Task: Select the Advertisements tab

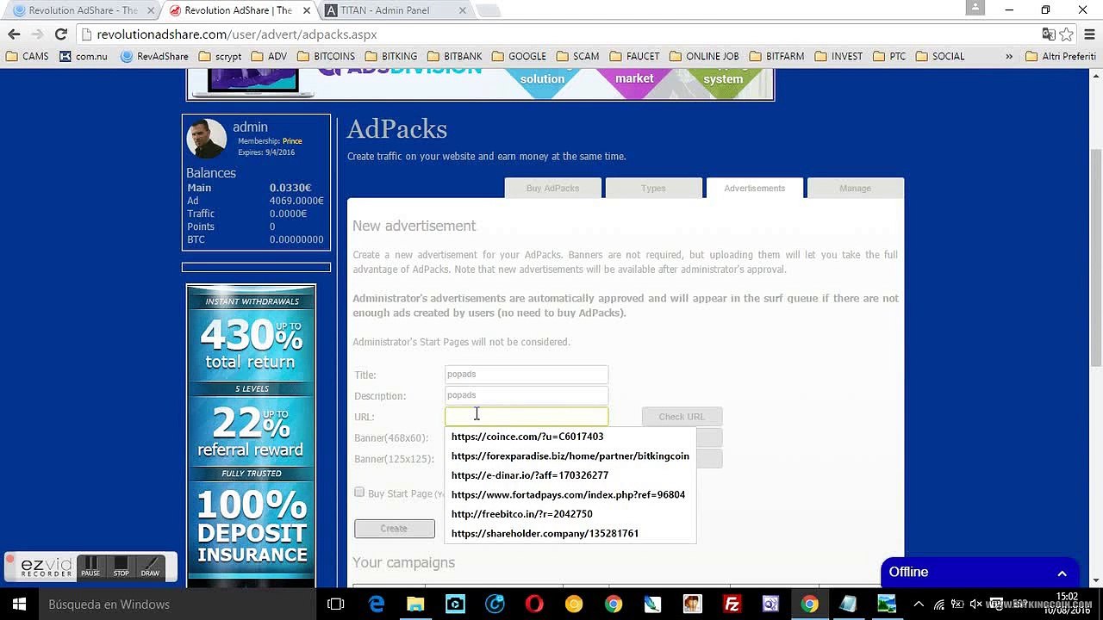Action: pyautogui.click(x=754, y=188)
